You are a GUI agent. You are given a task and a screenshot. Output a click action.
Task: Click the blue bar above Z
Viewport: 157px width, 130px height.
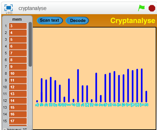pyautogui.click(x=146, y=96)
